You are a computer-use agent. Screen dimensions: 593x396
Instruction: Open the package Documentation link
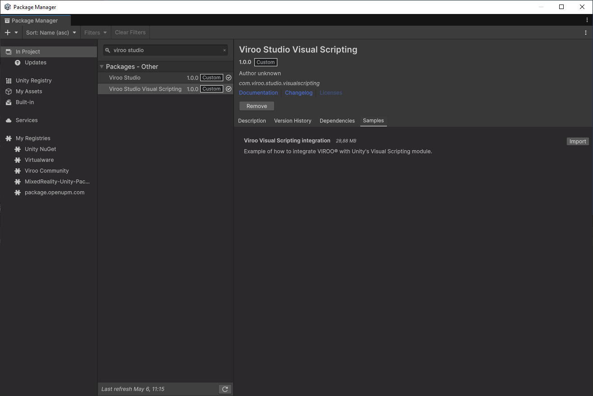pyautogui.click(x=258, y=92)
